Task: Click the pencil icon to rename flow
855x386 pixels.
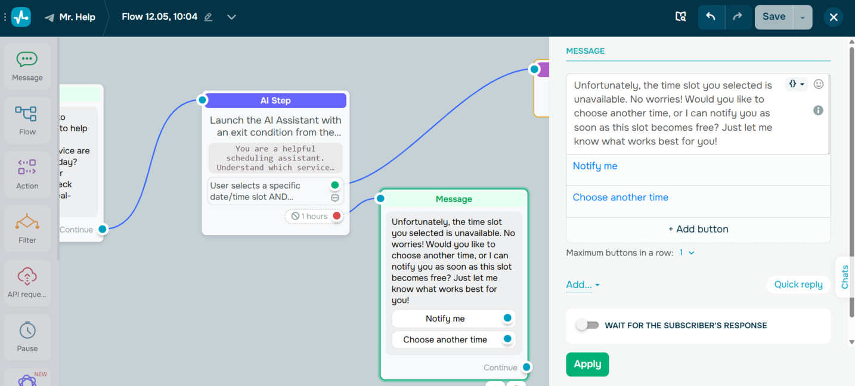Action: (x=208, y=17)
